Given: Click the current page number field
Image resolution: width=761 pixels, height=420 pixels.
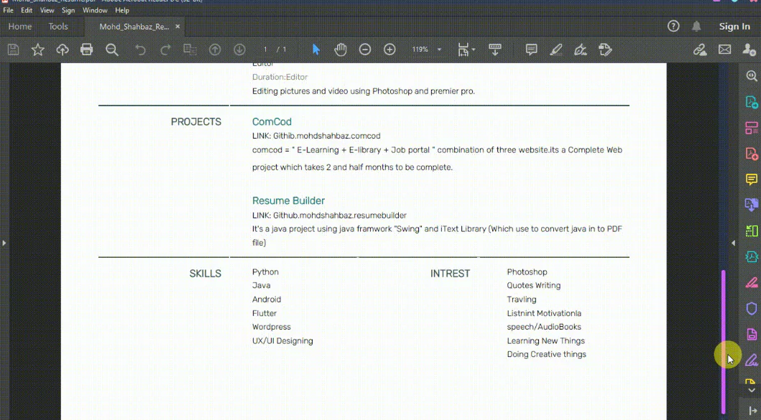Looking at the screenshot, I should pos(265,50).
